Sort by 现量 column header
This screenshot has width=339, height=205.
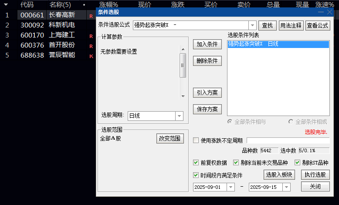302,4
